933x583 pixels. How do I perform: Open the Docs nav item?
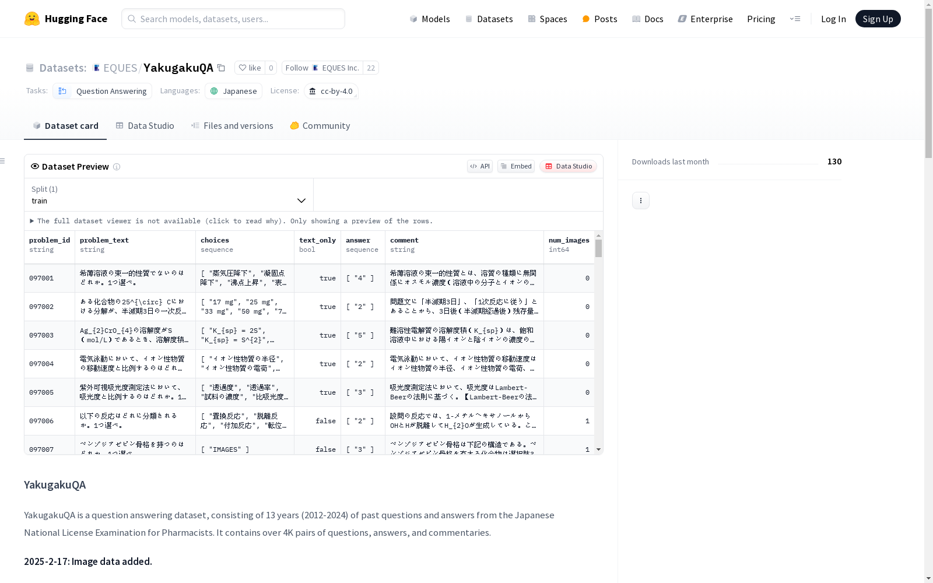[x=648, y=19]
